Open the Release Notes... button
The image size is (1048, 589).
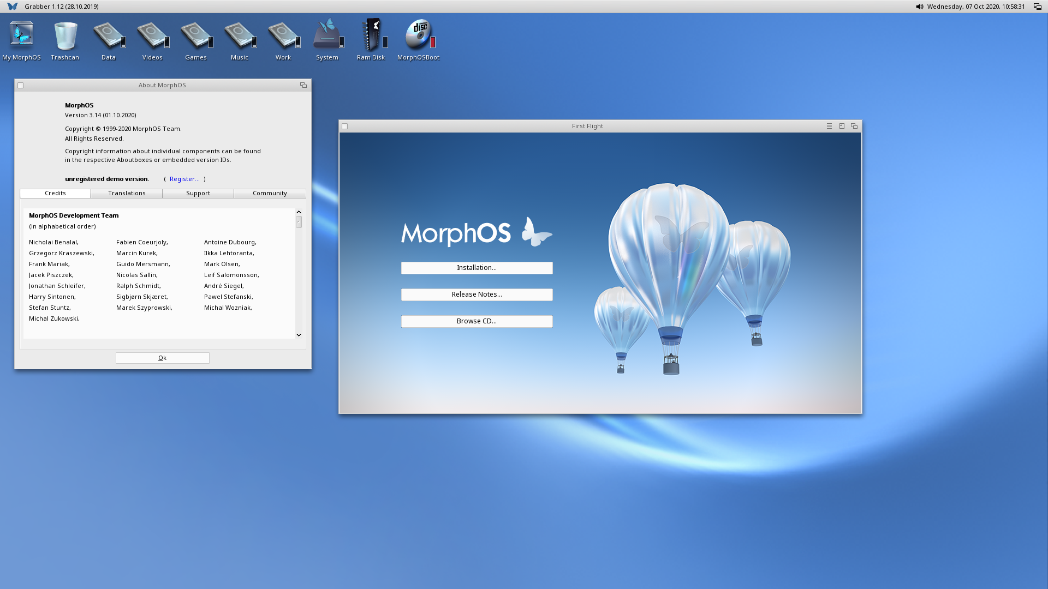coord(477,294)
